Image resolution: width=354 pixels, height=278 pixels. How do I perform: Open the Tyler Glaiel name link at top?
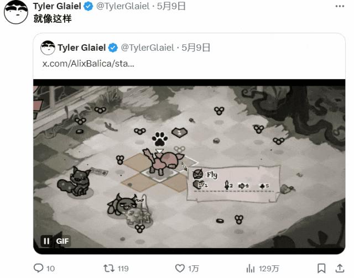pyautogui.click(x=57, y=6)
